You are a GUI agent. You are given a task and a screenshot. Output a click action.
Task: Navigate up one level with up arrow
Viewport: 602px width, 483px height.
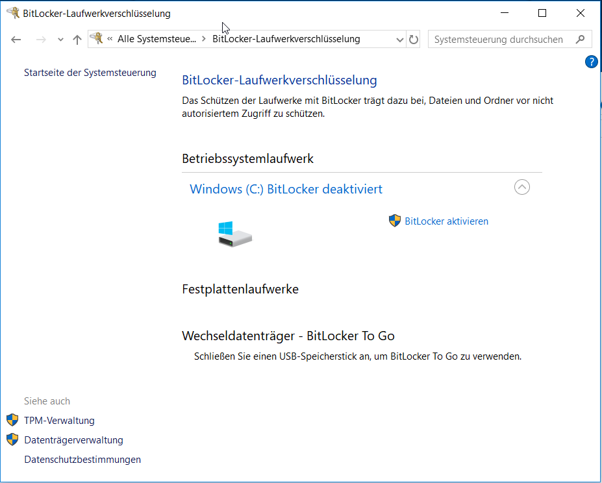point(77,40)
